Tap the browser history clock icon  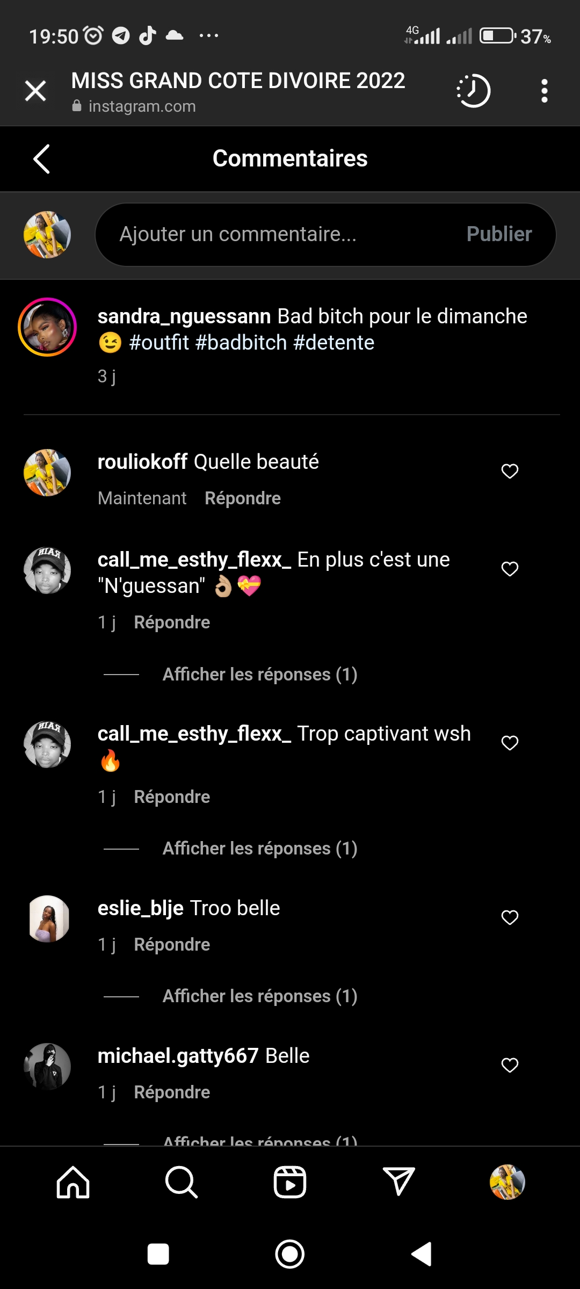click(473, 91)
